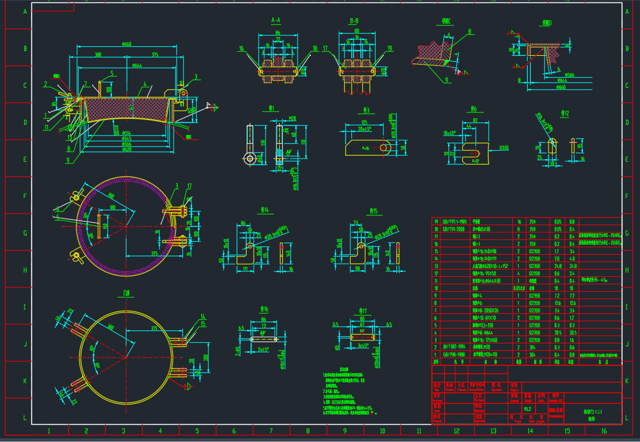Viewport: 640px width, 442px height.
Task: Click the M20 thread annotation on 件1
Action: pos(292,119)
